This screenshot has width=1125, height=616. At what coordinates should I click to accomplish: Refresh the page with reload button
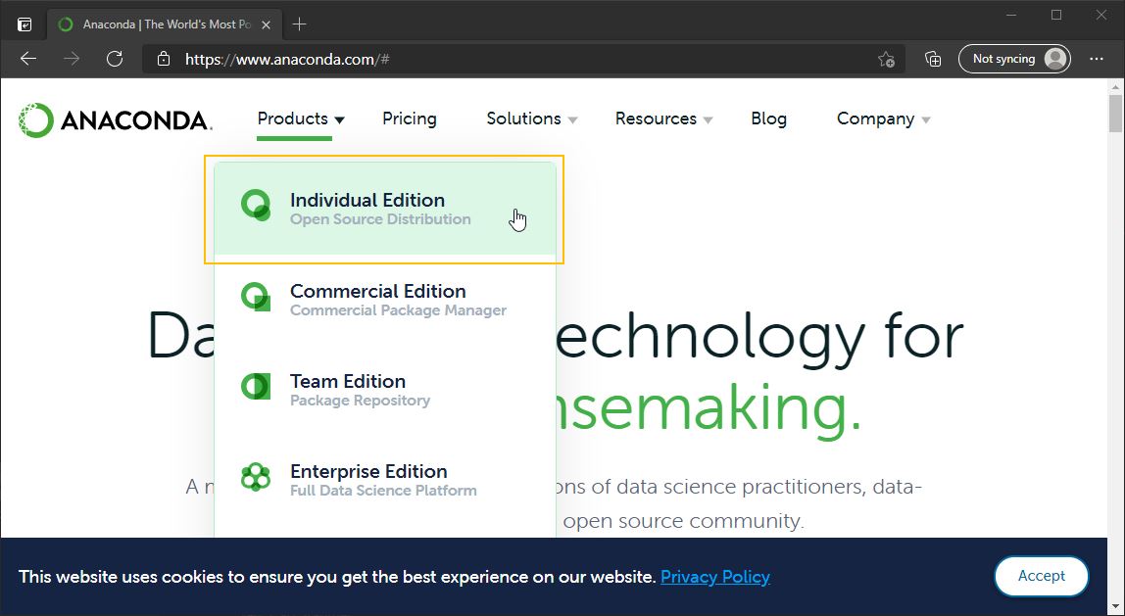(x=115, y=59)
